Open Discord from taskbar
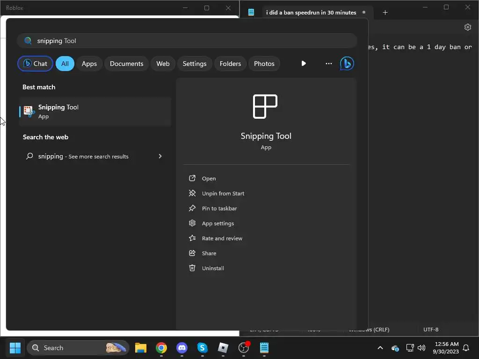The image size is (479, 359). point(182,348)
